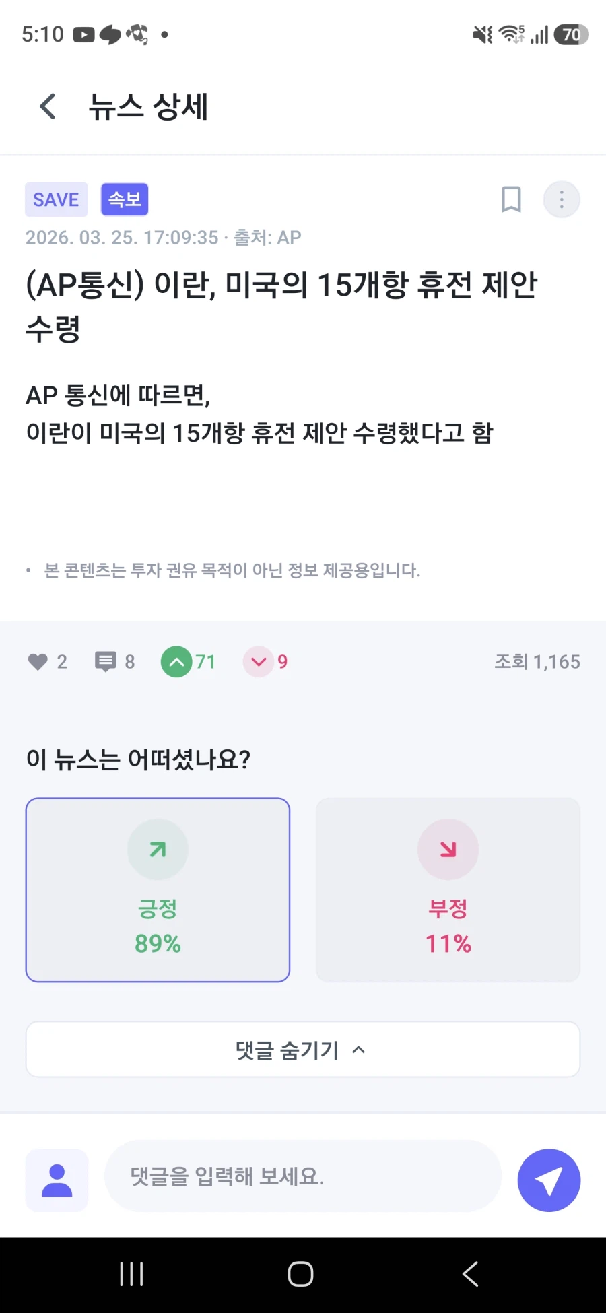Send a comment using the paper plane icon
The image size is (606, 1313).
click(x=549, y=1180)
